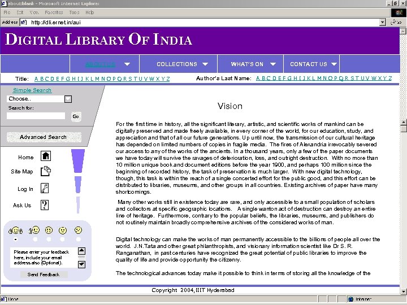Open the View menu

tap(34, 12)
